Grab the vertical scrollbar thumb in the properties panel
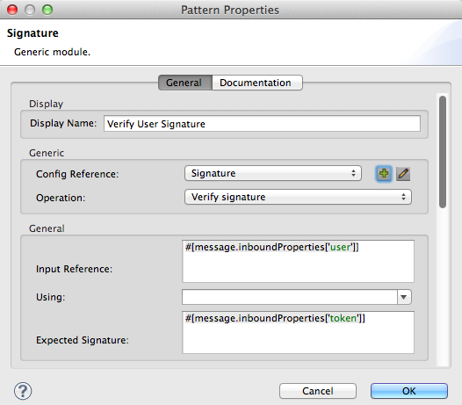 [x=443, y=152]
